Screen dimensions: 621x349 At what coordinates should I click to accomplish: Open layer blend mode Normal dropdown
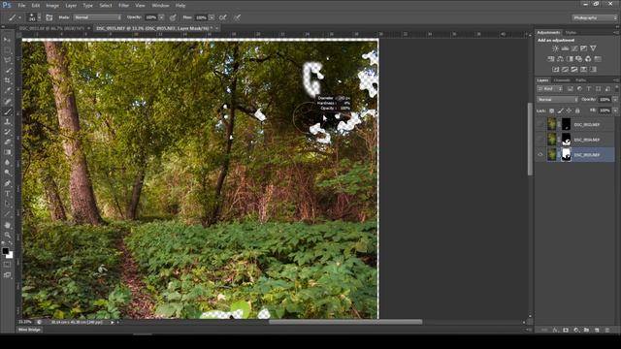click(x=557, y=99)
